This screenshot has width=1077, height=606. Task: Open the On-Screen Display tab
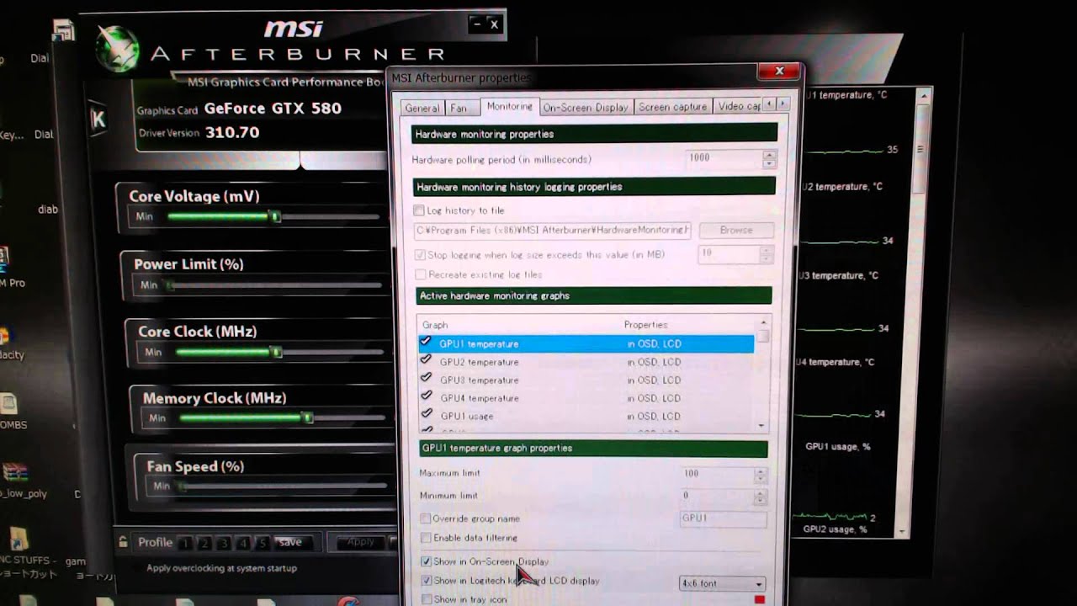click(586, 107)
